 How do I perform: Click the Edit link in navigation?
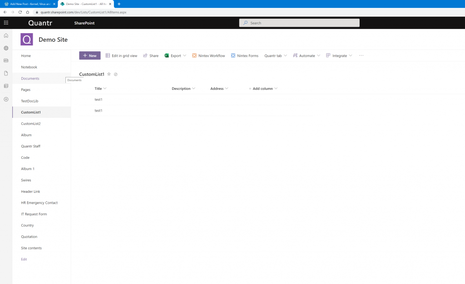(x=24, y=259)
